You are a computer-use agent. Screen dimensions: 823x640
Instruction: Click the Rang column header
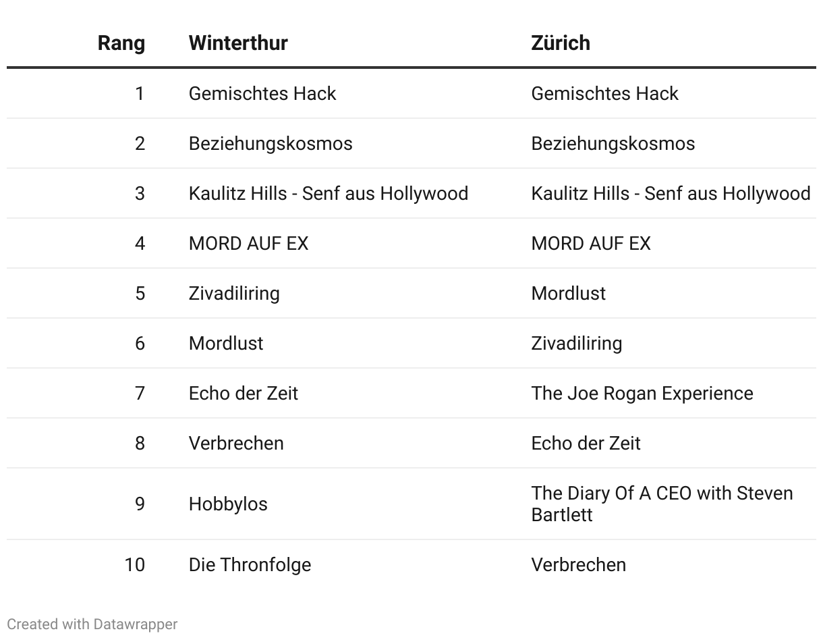pos(121,43)
